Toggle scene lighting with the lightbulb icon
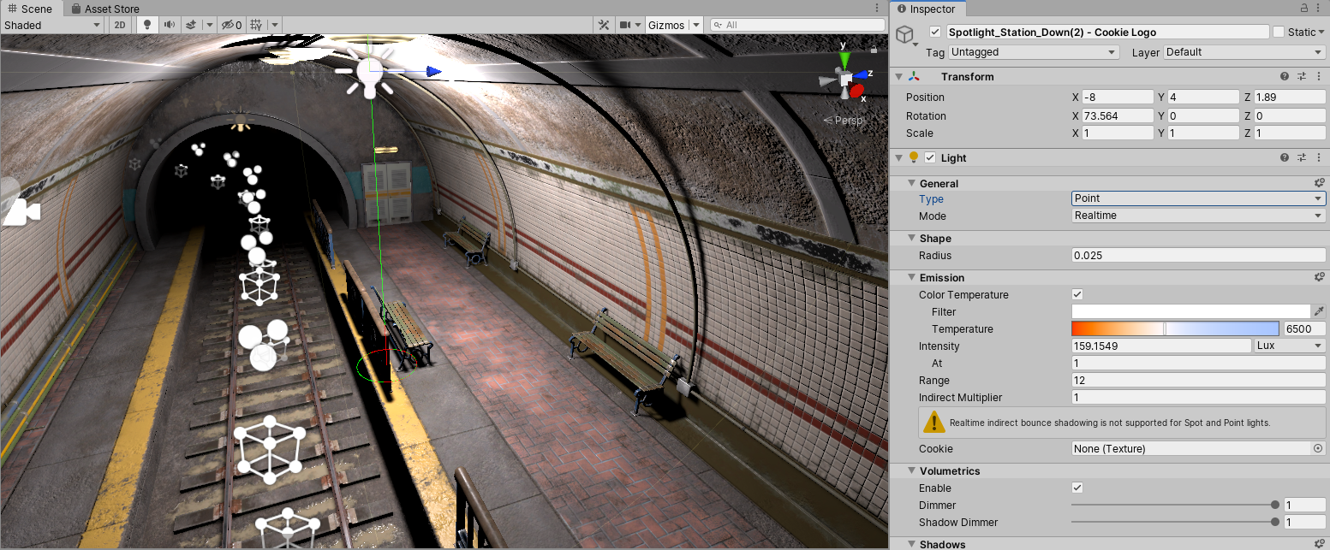The image size is (1330, 550). click(146, 25)
